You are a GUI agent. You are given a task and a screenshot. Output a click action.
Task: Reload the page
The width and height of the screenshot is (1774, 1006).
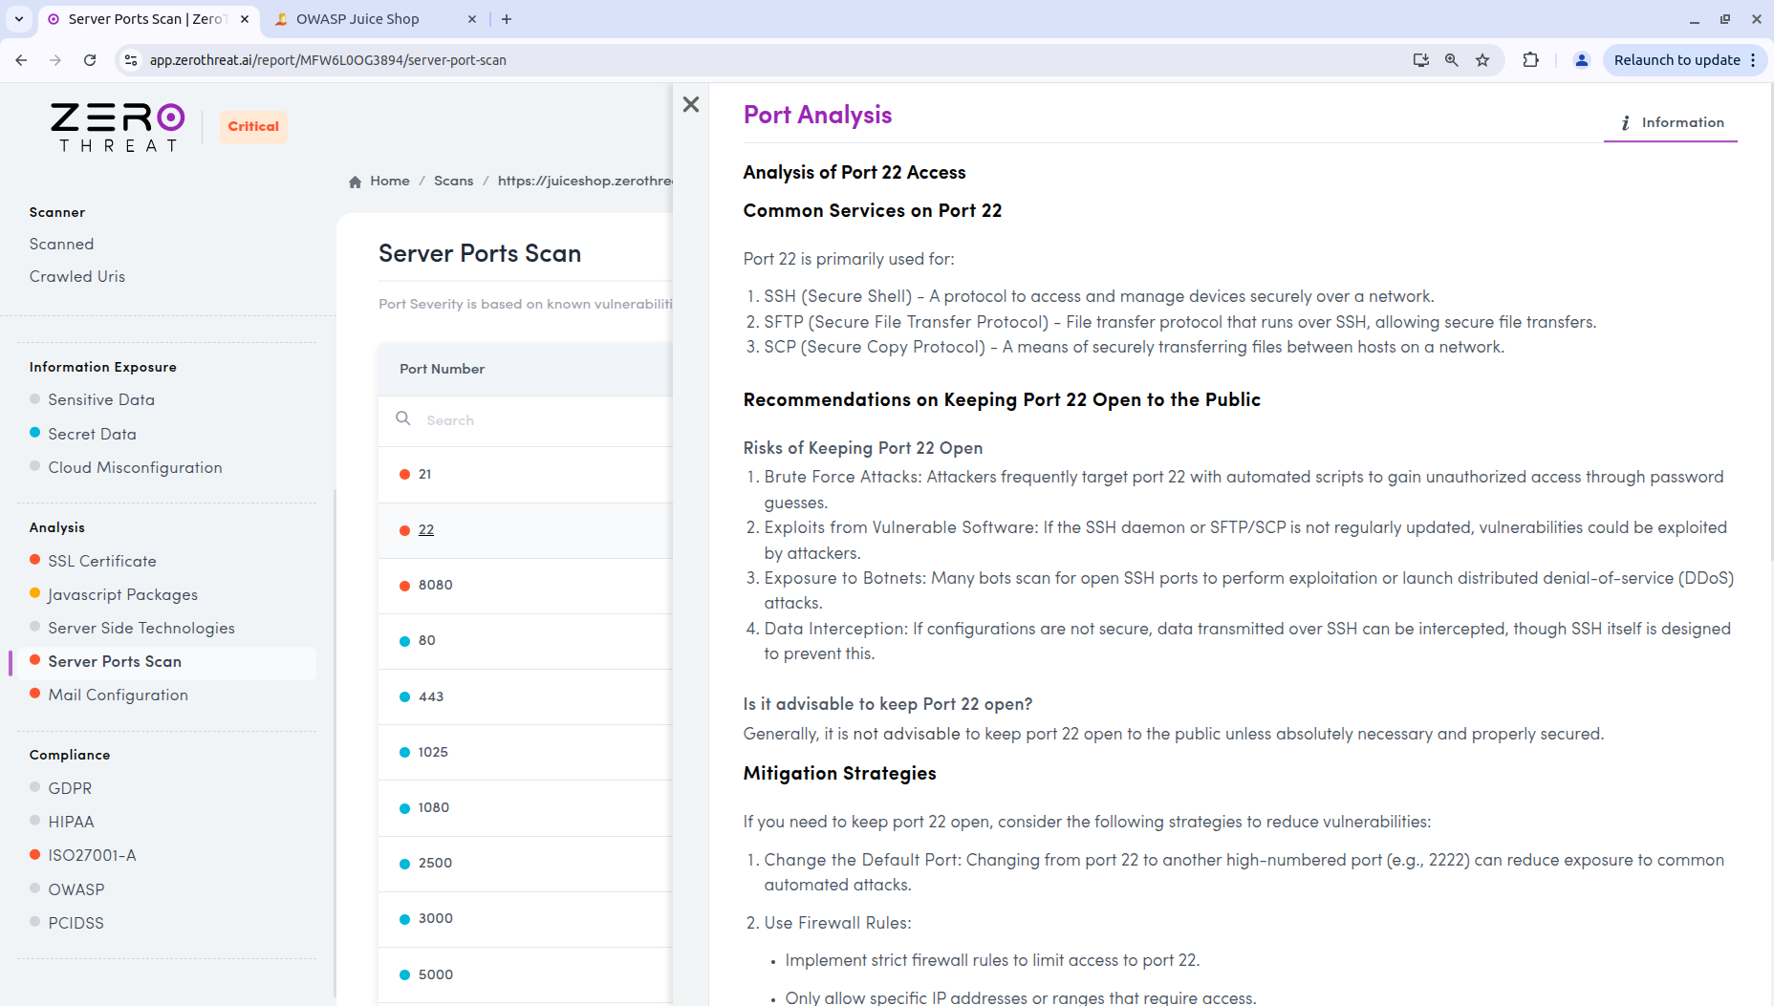click(x=90, y=60)
